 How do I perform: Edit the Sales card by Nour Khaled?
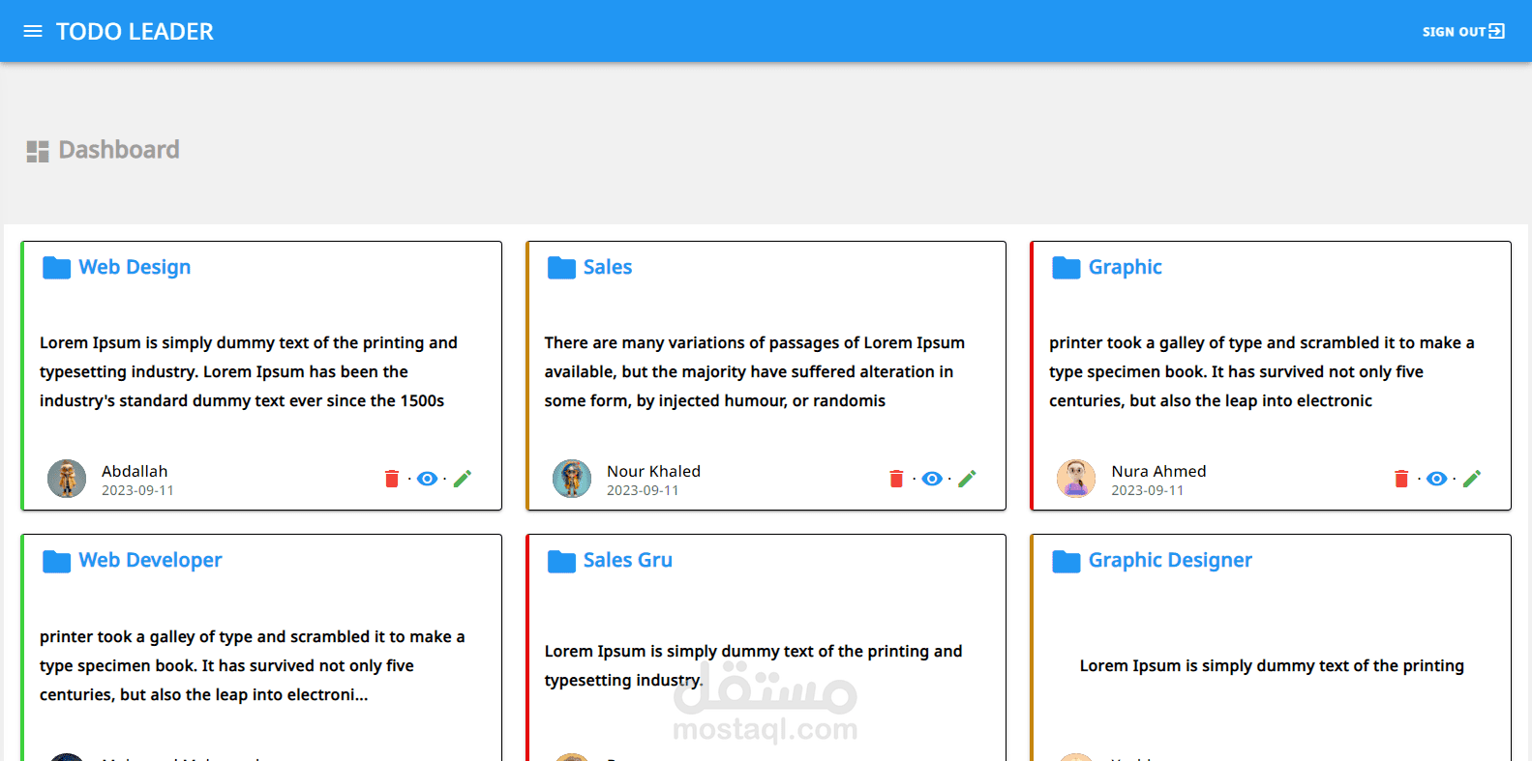[967, 479]
